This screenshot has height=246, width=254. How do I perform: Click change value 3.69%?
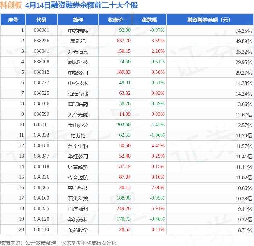coord(158,41)
